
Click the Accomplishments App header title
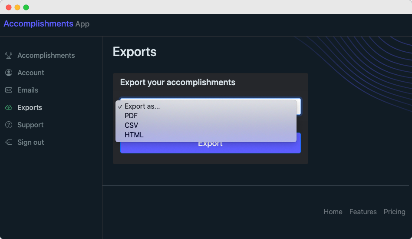pos(46,24)
